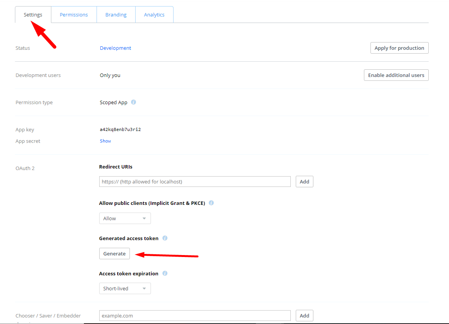Viewport: 449px width, 324px height.
Task: Open the Allow public clients dropdown
Action: [125, 218]
